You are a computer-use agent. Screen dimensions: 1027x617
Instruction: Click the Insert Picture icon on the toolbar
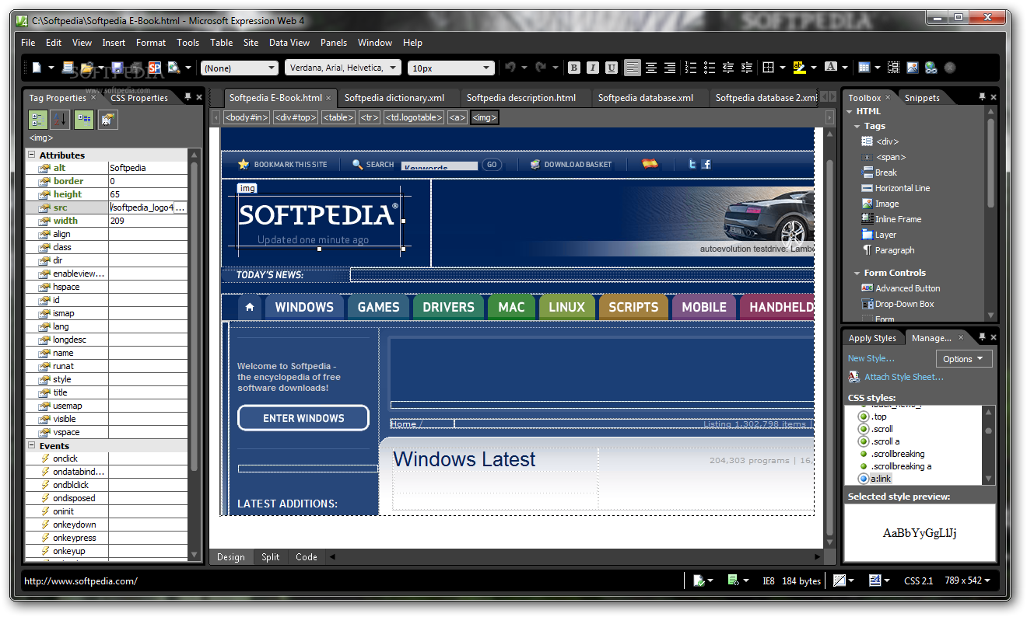[912, 68]
